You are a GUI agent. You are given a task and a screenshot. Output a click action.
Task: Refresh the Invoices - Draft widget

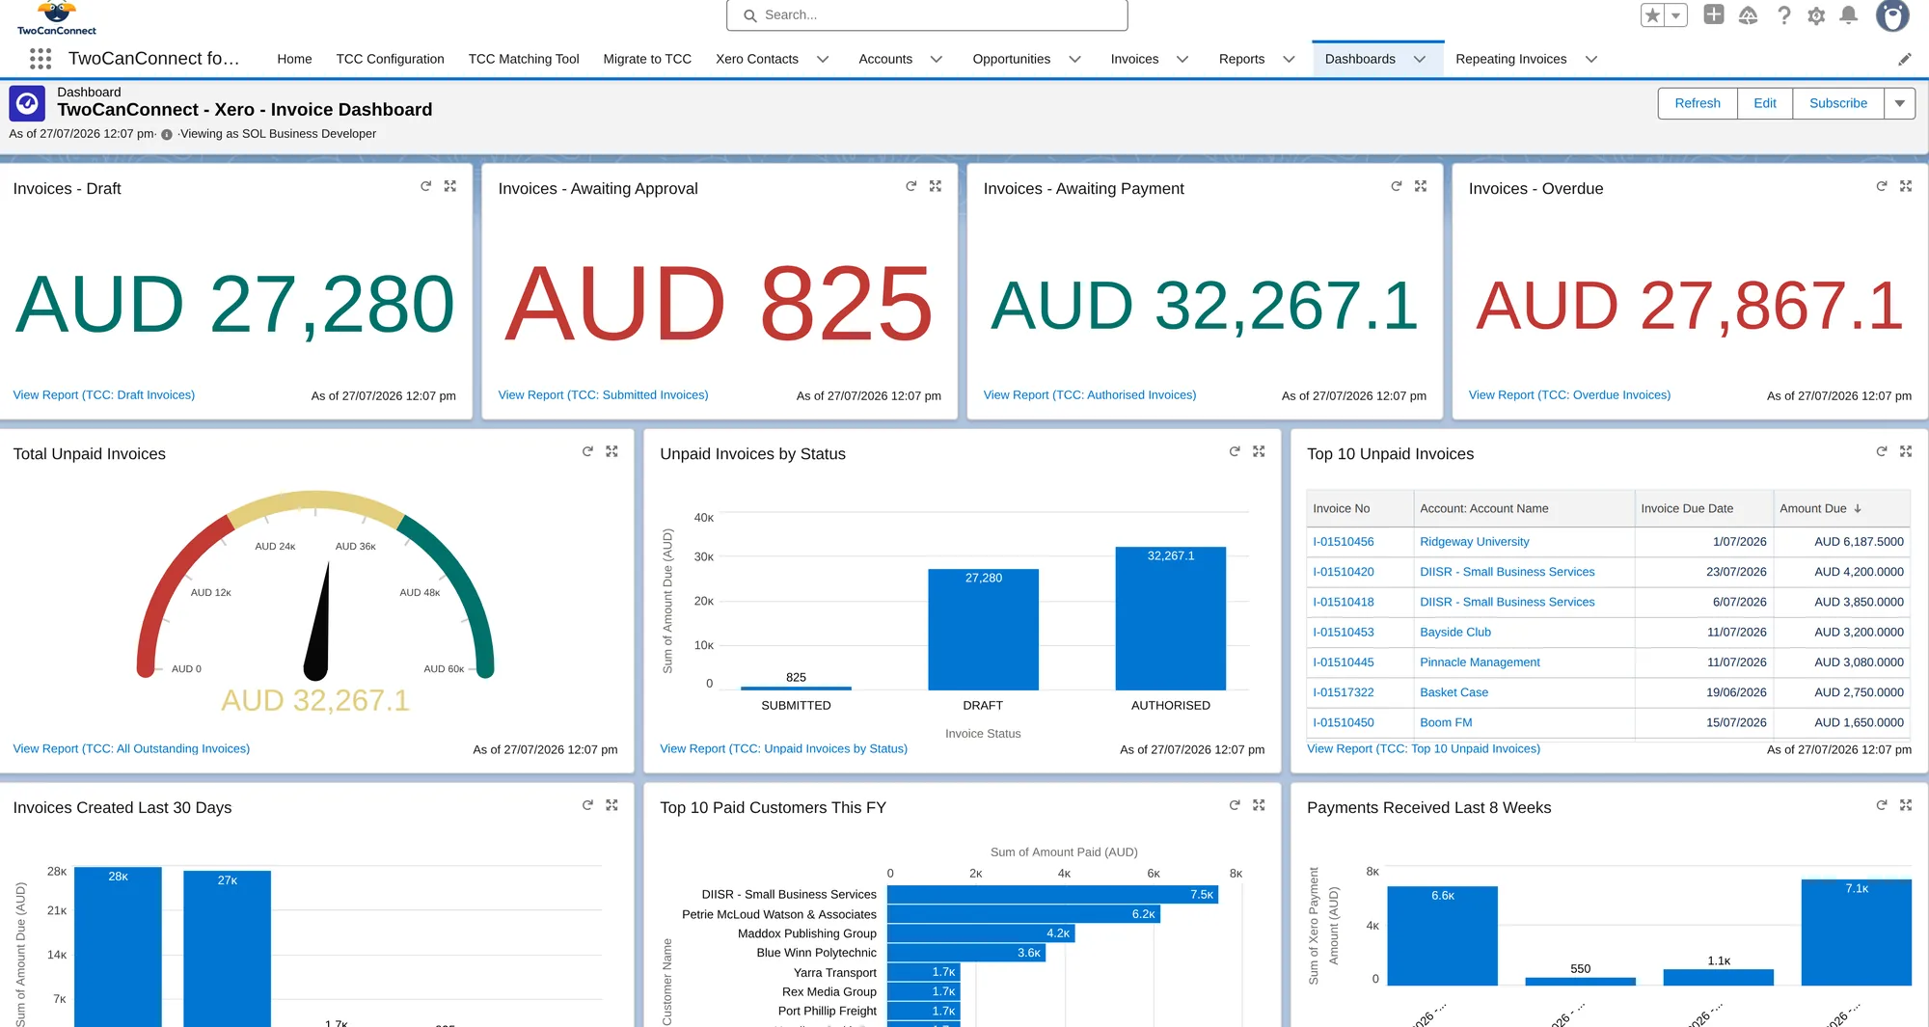[x=425, y=186]
